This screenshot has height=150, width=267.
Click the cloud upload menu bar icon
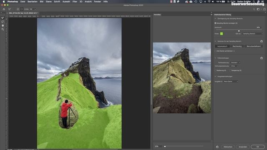191,2
